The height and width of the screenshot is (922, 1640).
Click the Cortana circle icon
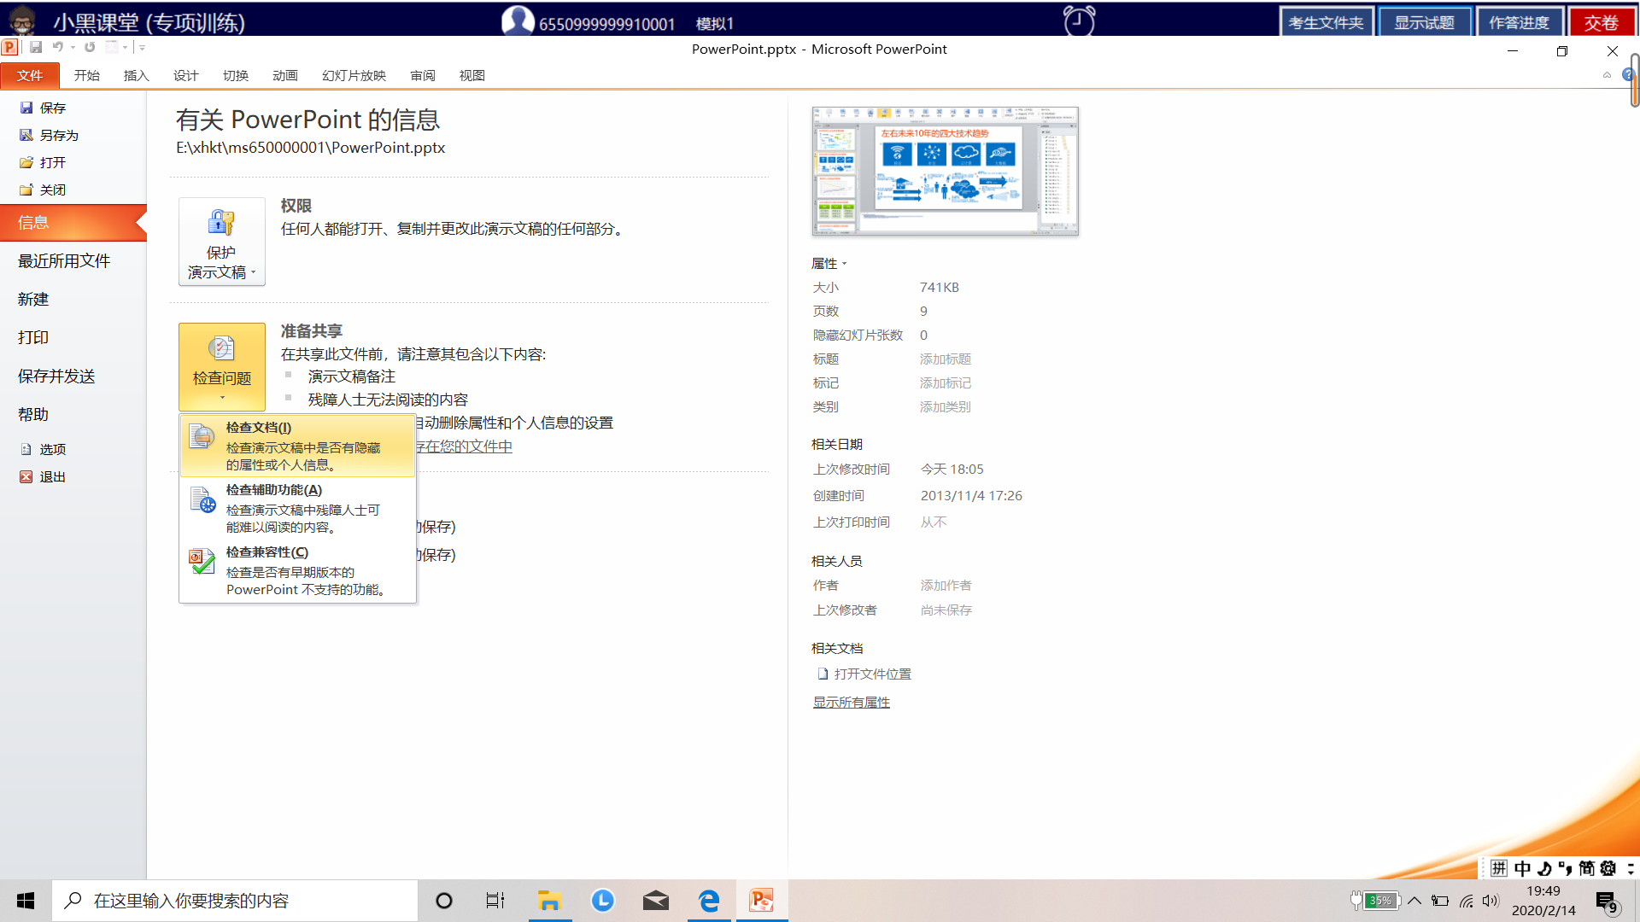coord(443,901)
